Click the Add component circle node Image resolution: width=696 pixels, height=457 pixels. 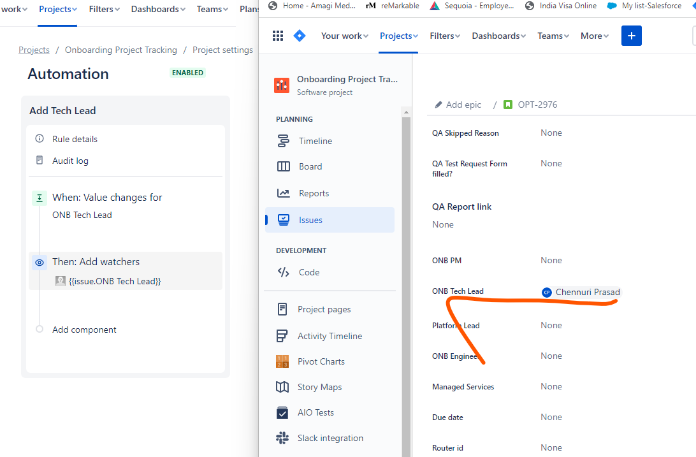coord(40,330)
